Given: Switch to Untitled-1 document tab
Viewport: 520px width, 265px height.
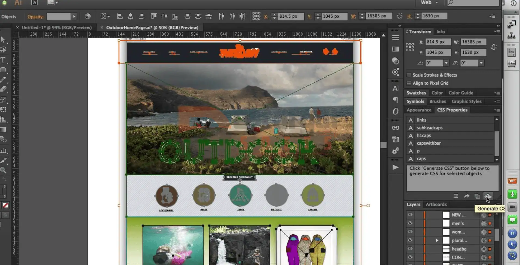Looking at the screenshot, I should tap(57, 27).
